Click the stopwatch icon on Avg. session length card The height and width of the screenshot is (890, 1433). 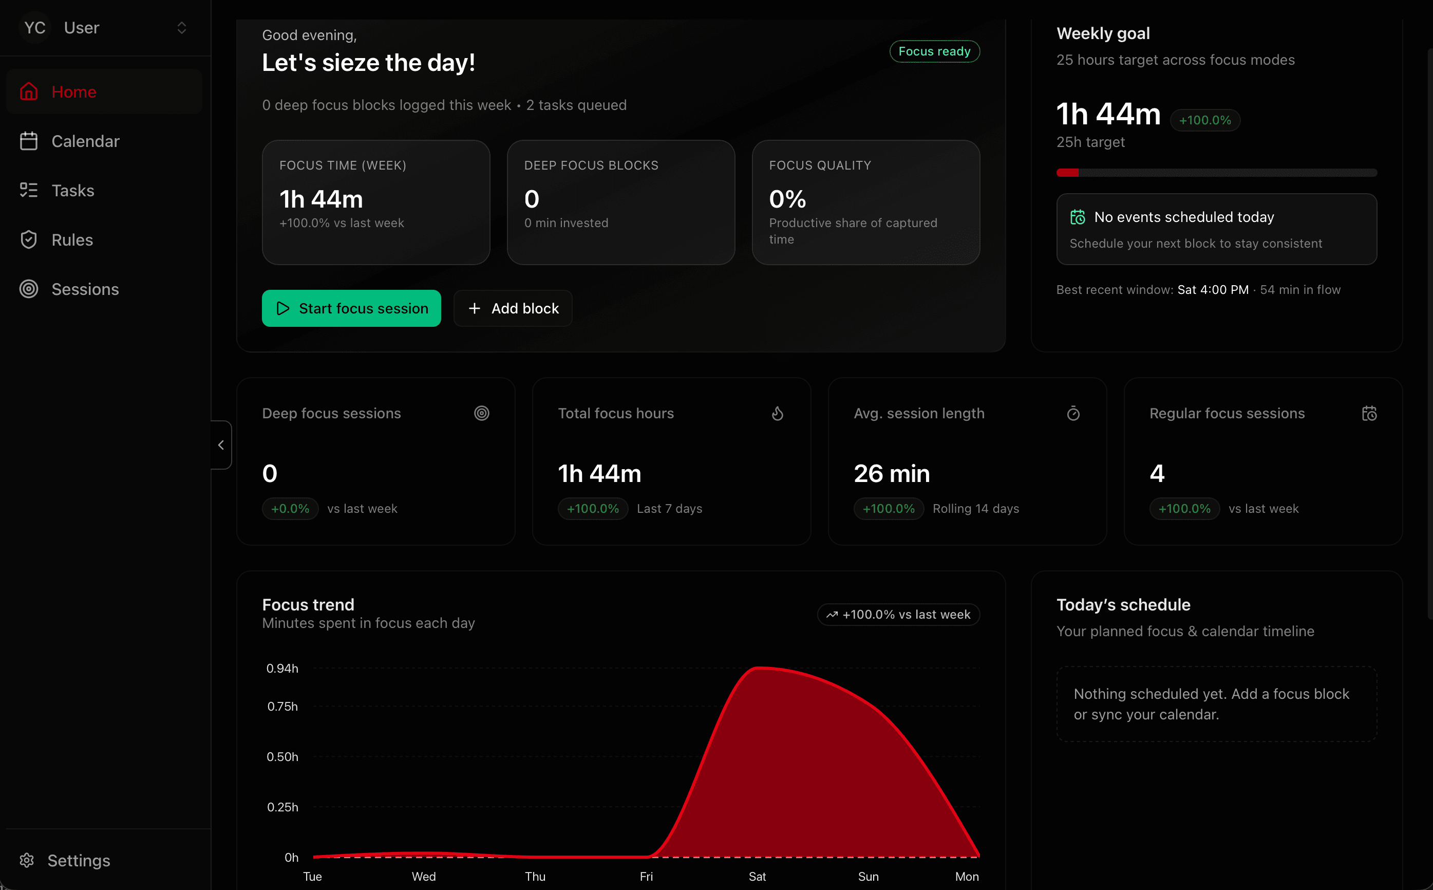point(1073,413)
